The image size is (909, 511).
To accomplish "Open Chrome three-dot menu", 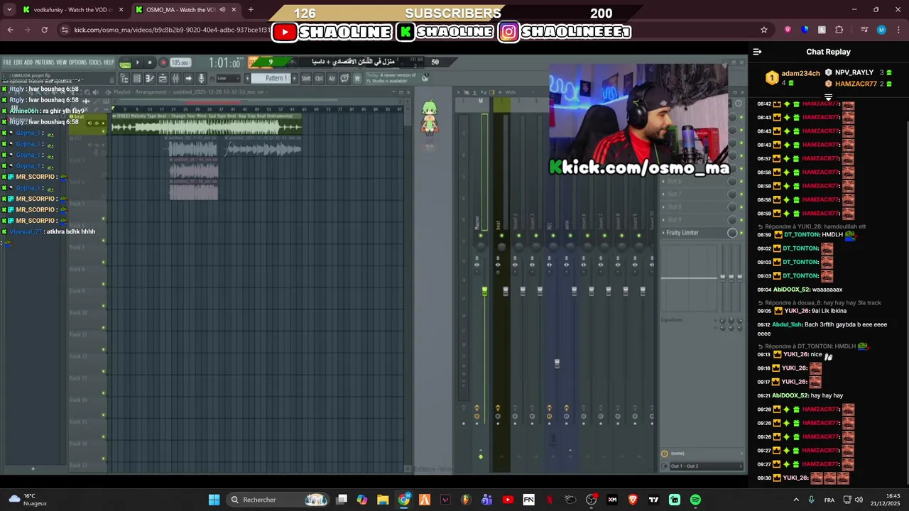I will 898,30.
